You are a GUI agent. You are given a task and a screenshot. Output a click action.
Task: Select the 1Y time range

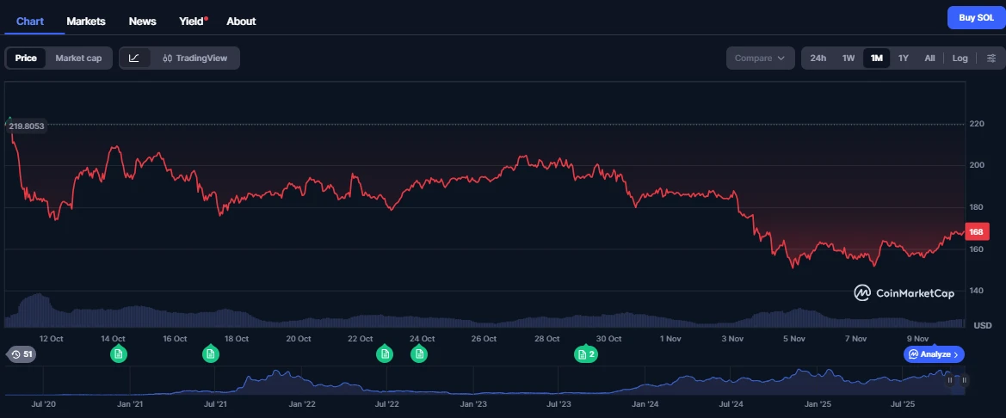(903, 58)
